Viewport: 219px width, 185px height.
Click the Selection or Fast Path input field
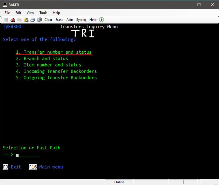28,155
